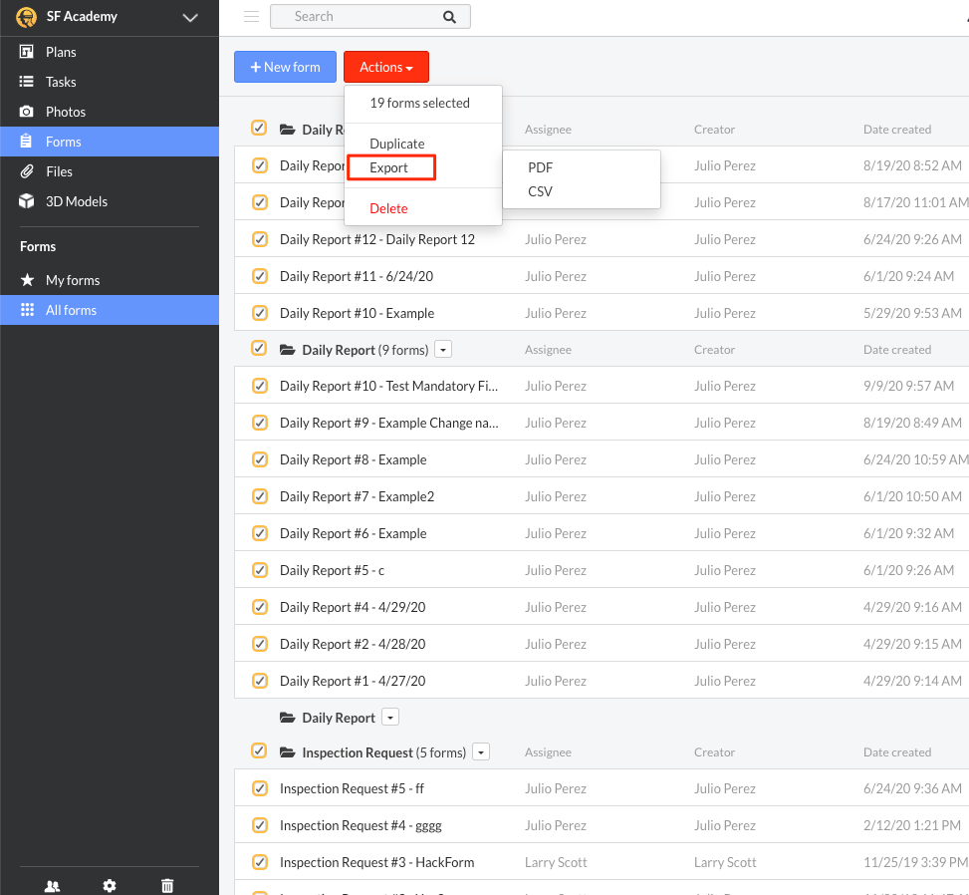
Task: Open Daily Report #7 - Example2
Action: coord(358,496)
